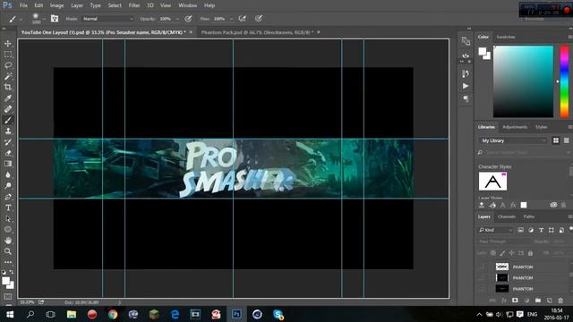Click the foreground color swatch in toolbox
Viewport: 573px width, 322px height.
(5, 281)
